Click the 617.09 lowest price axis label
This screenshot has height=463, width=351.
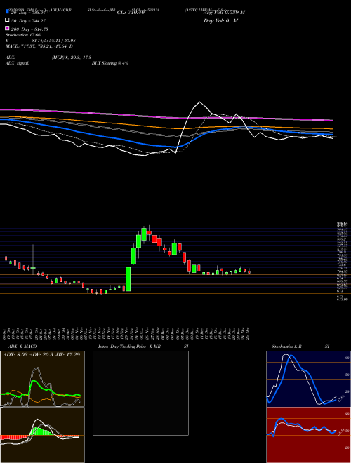[342, 299]
